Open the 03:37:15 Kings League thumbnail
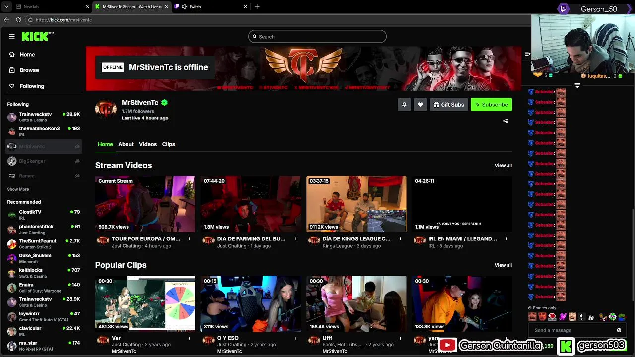 point(356,204)
